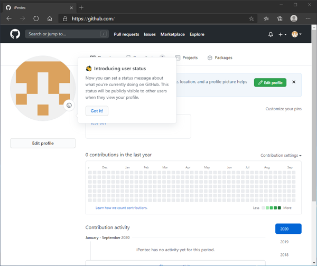The image size is (317, 266).
Task: Click the green Edit profile button
Action: (270, 83)
